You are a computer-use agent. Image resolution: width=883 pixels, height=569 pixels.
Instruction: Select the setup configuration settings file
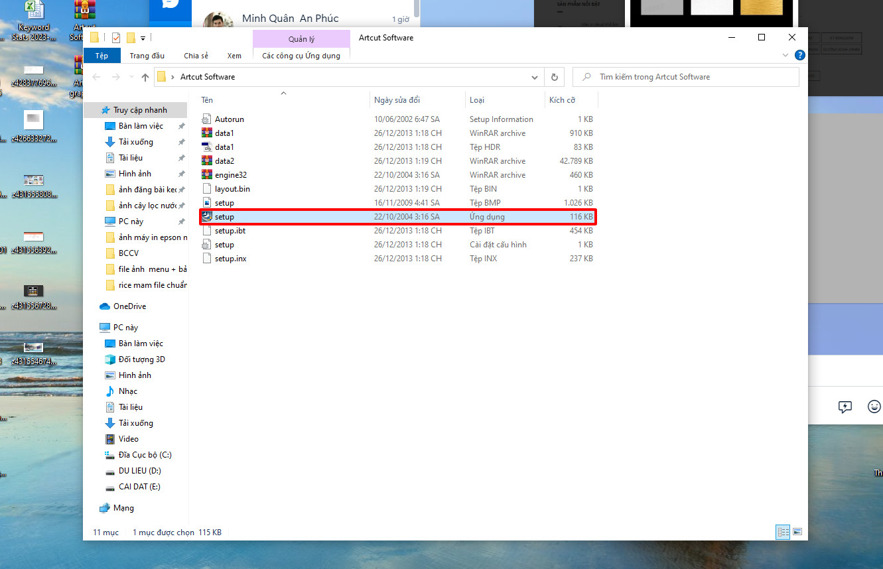tap(398, 245)
